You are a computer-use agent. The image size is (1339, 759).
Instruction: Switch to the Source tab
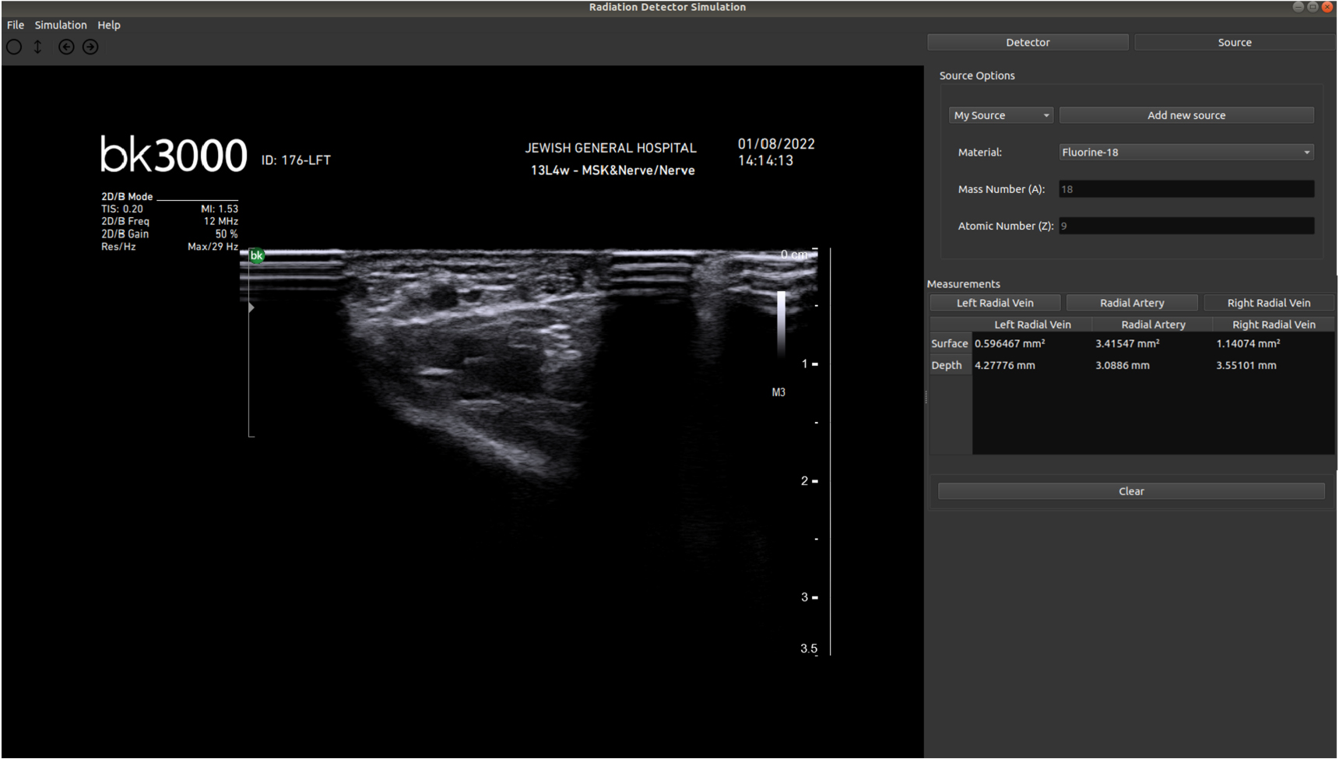(1234, 42)
